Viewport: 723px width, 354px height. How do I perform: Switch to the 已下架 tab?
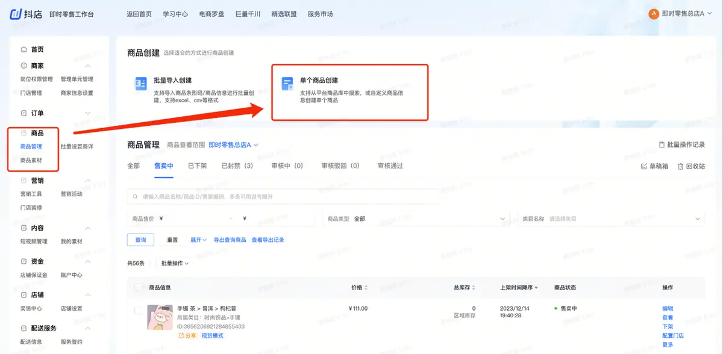(197, 166)
